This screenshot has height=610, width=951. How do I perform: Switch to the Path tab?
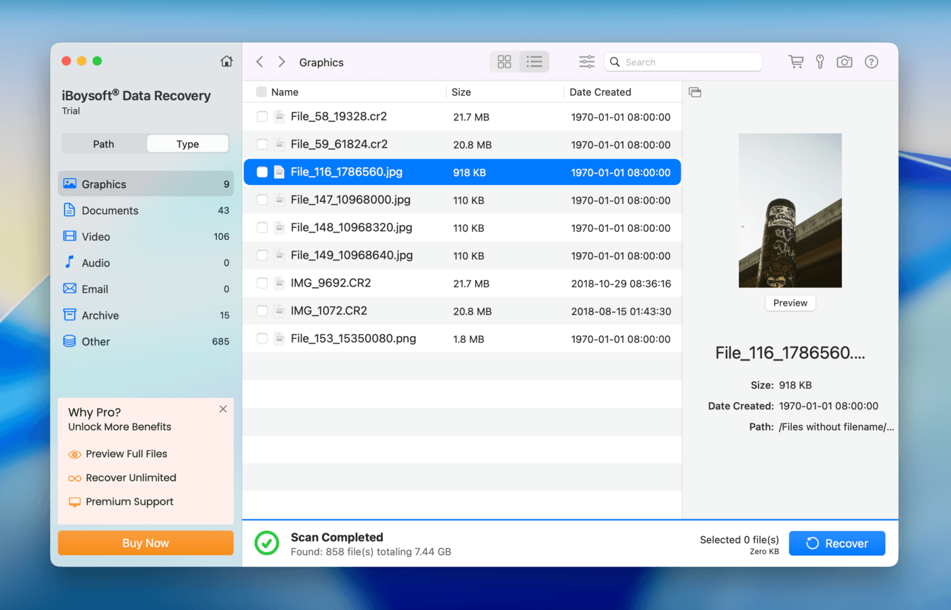coord(103,144)
